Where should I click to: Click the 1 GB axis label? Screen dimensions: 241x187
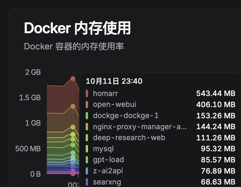pyautogui.click(x=33, y=123)
